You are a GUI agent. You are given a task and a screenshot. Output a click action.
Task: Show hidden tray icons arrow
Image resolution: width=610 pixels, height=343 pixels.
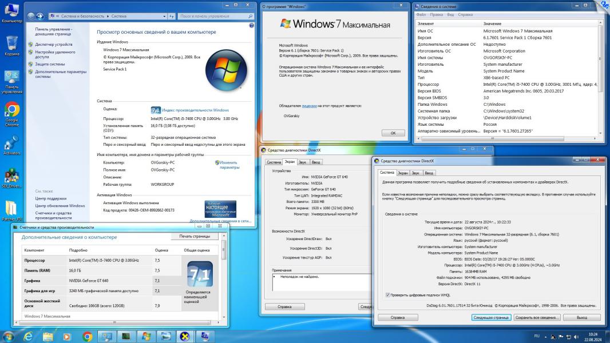tap(546, 336)
